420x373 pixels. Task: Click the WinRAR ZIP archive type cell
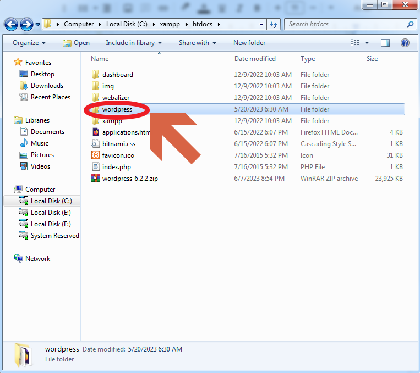tap(329, 179)
